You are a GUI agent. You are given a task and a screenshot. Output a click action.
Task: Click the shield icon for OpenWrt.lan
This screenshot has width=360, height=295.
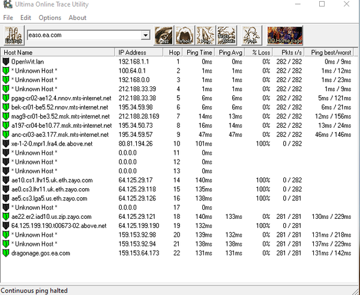[x=6, y=62]
